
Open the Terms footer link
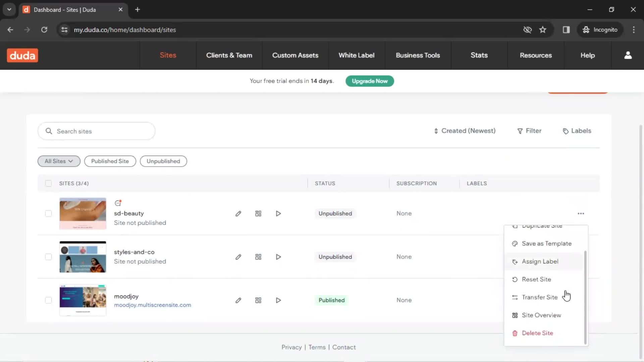317,347
